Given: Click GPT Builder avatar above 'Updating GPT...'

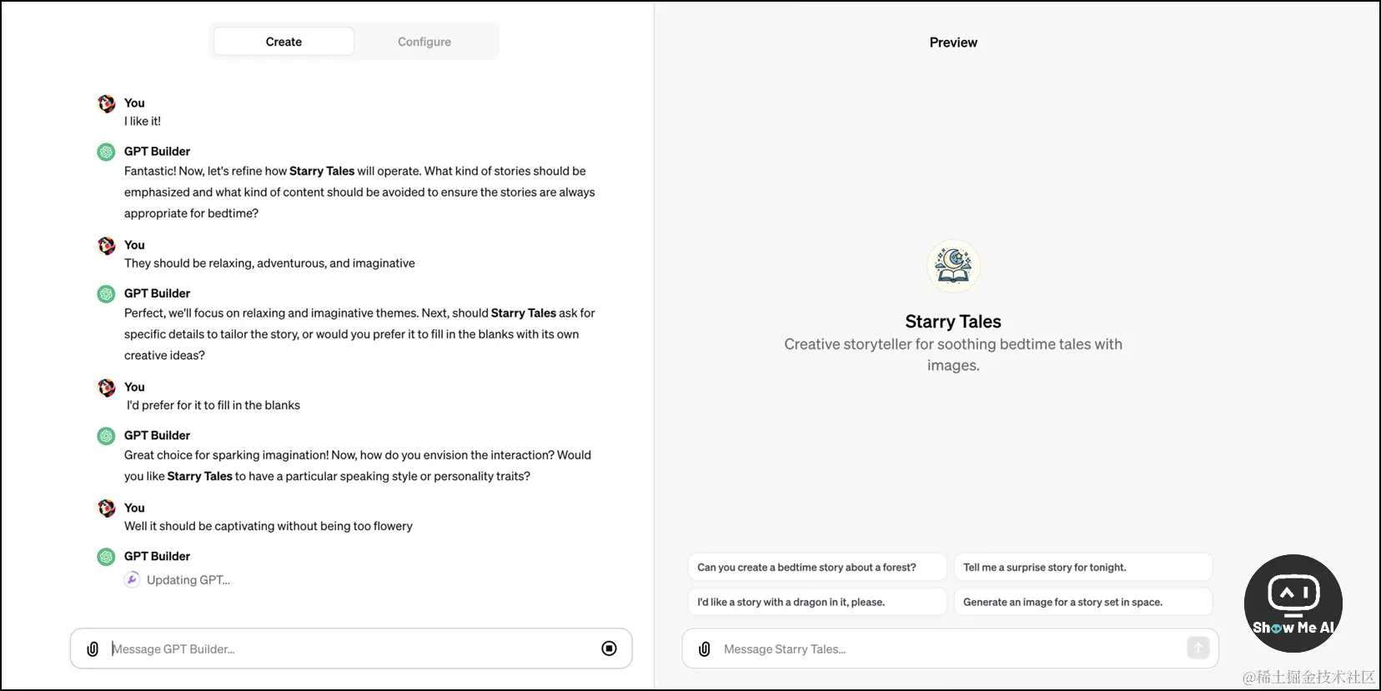Looking at the screenshot, I should (107, 557).
